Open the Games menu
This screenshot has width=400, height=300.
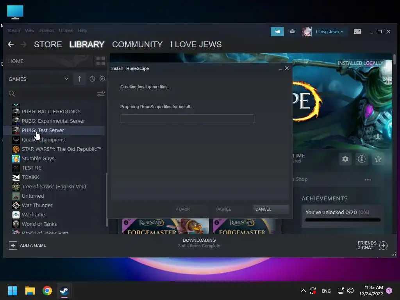pos(66,30)
